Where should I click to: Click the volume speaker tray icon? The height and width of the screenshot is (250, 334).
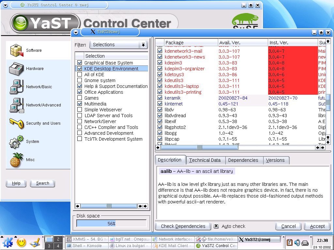(x=297, y=243)
